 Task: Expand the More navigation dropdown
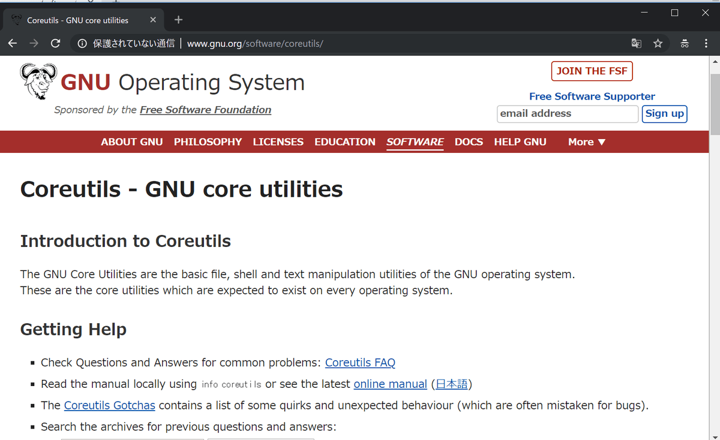pos(587,142)
